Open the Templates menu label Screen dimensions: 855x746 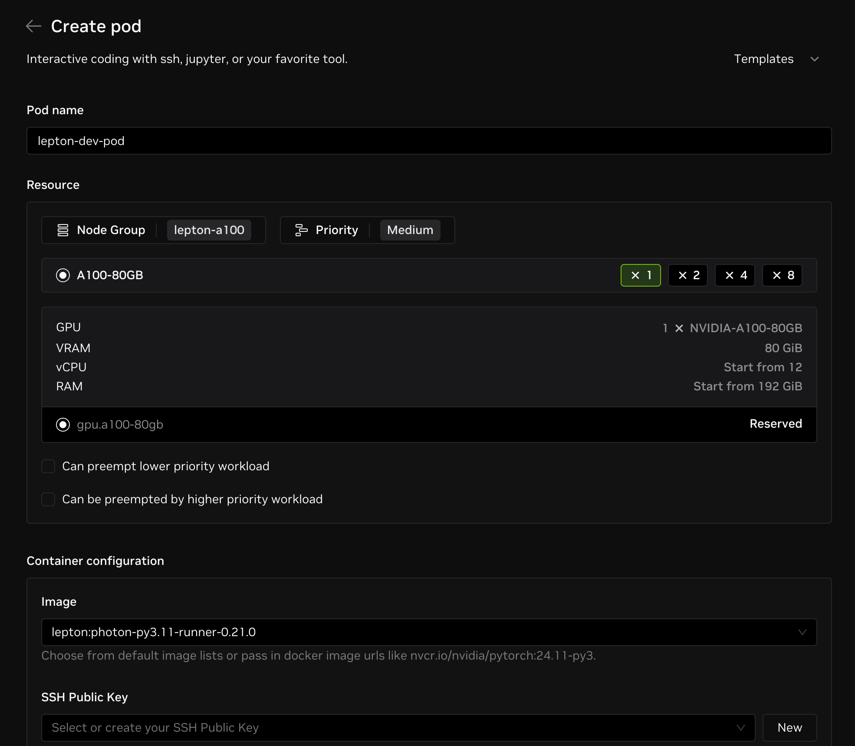tap(763, 59)
